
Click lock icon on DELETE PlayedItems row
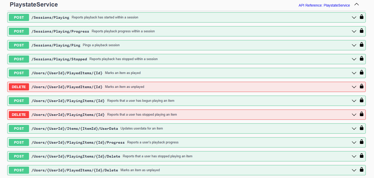[361, 87]
